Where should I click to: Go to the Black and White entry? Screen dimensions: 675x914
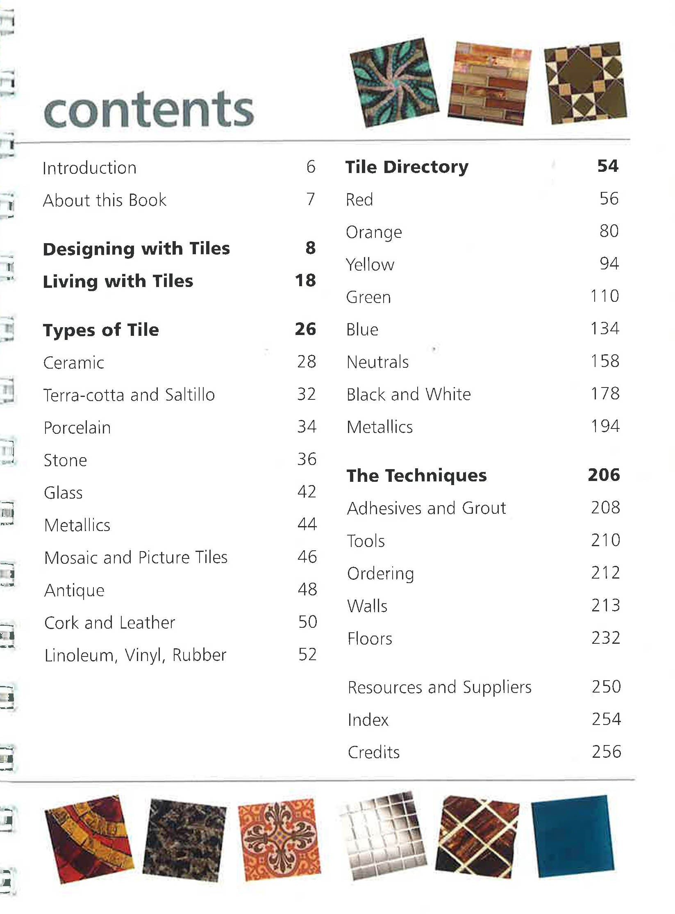tap(409, 394)
